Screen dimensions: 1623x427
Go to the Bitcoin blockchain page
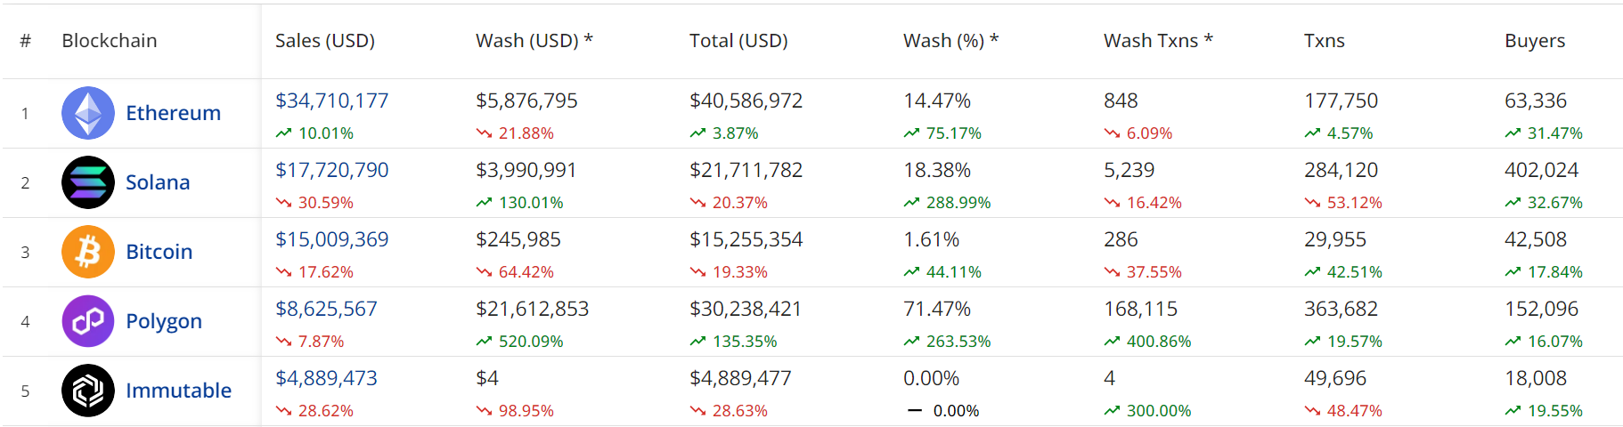point(159,252)
